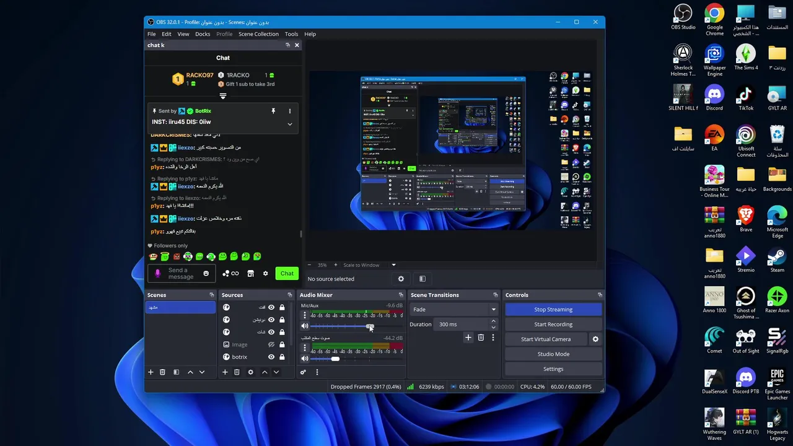The width and height of the screenshot is (793, 446).
Task: Pop out the Audio Mixer dock
Action: pos(401,295)
